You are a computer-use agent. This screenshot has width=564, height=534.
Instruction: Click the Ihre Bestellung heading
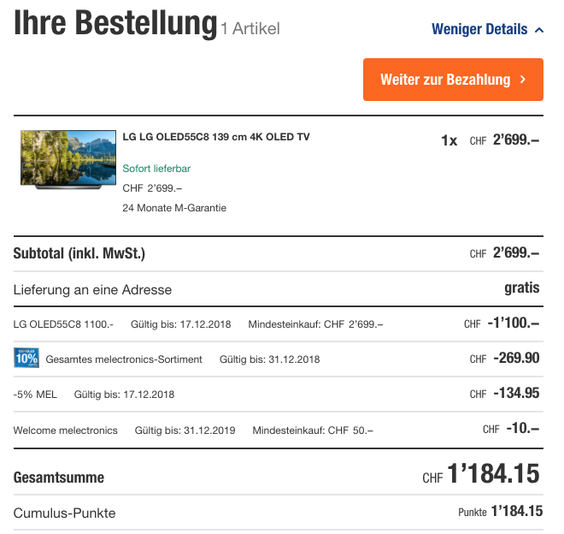pyautogui.click(x=115, y=24)
